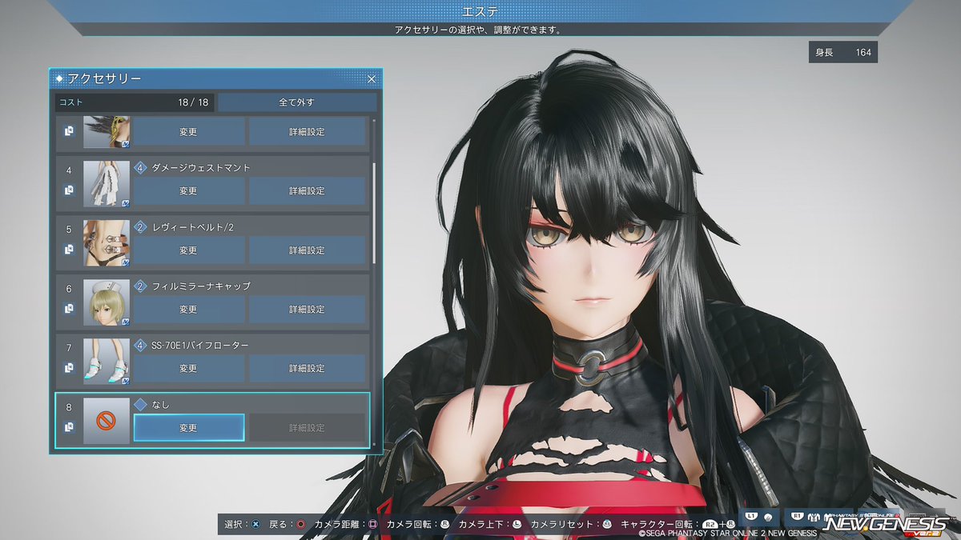Click slot number 4 label
Viewport: 961px width, 540px height.
click(x=69, y=170)
